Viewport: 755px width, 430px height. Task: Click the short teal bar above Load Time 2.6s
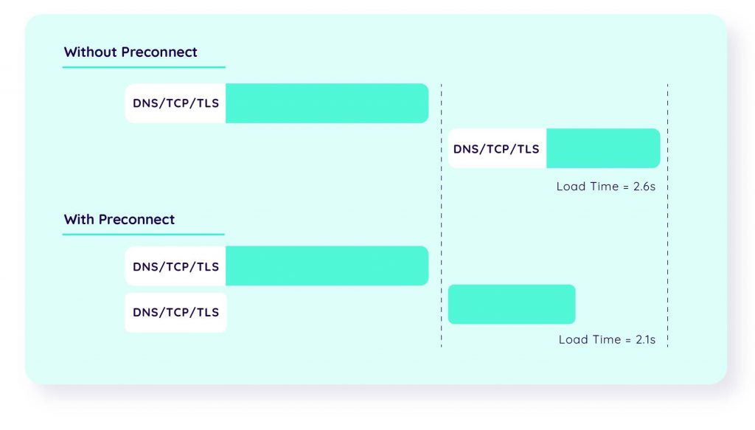(602, 149)
